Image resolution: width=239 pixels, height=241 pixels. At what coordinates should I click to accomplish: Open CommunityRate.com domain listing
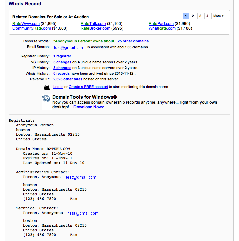point(32,28)
